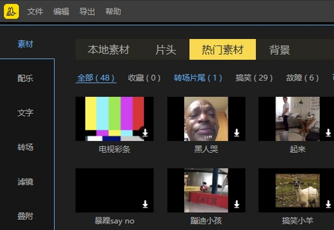Download the 蹦迪小孩 clip via arrow icon
Image resolution: width=334 pixels, height=230 pixels.
(x=237, y=204)
